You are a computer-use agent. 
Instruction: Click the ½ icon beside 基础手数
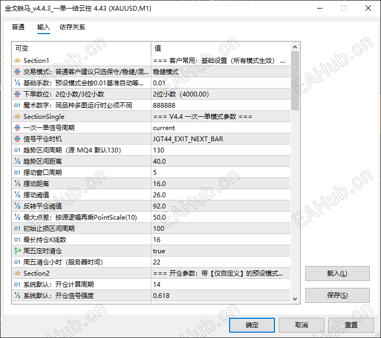click(x=17, y=83)
